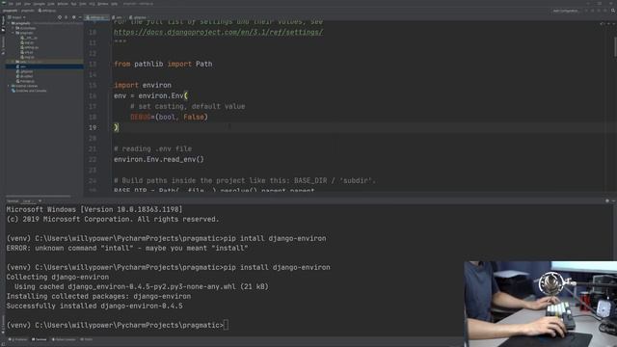Click the Add Configuration button
Screen dimensions: 617x347
[566, 11]
